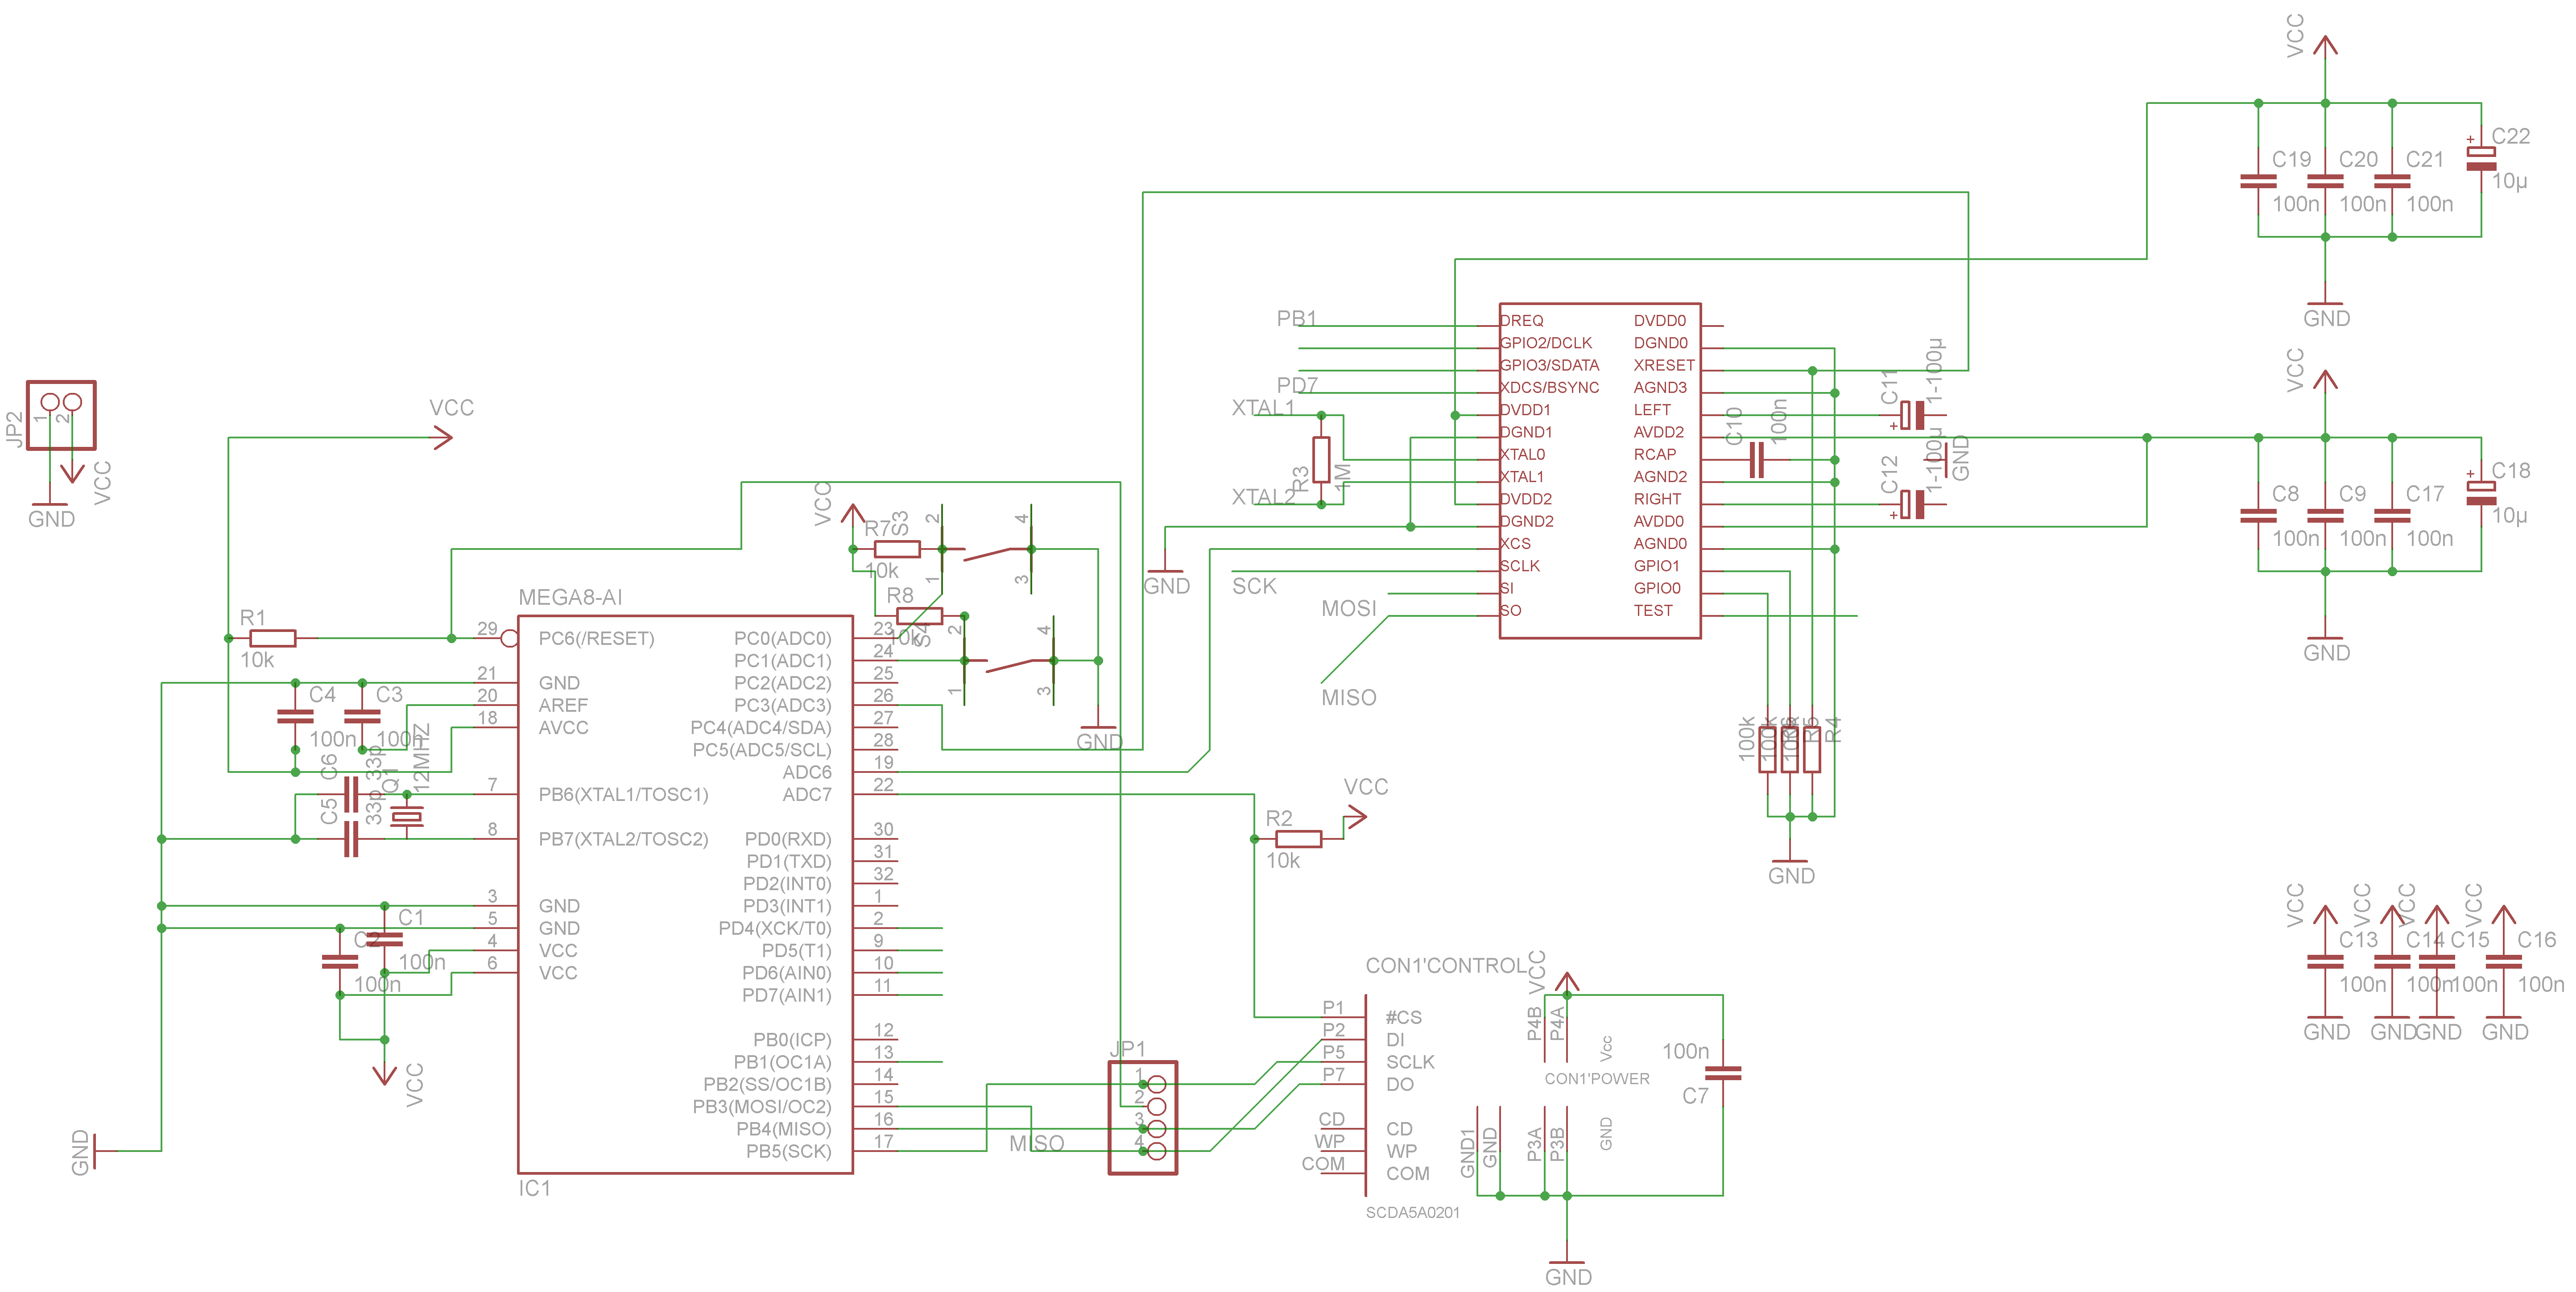Click resistor R2 10k symbol

pyautogui.click(x=1298, y=839)
